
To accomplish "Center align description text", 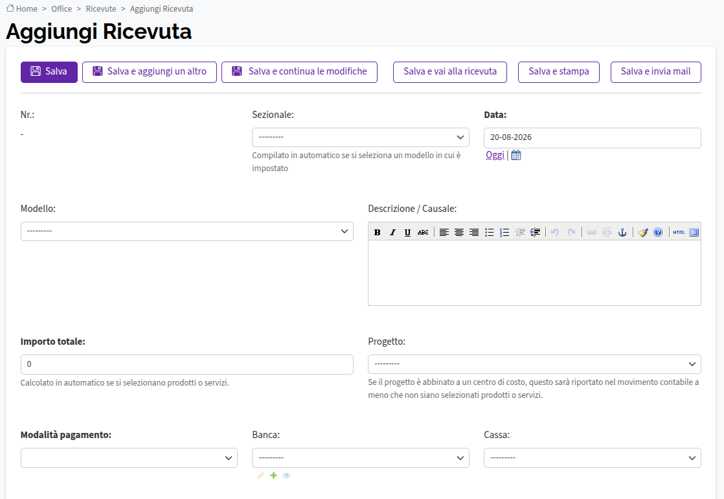I will click(x=459, y=233).
